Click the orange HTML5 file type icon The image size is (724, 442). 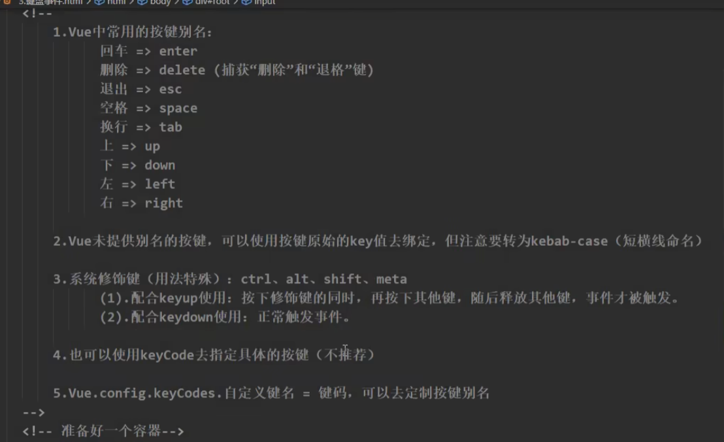7,3
